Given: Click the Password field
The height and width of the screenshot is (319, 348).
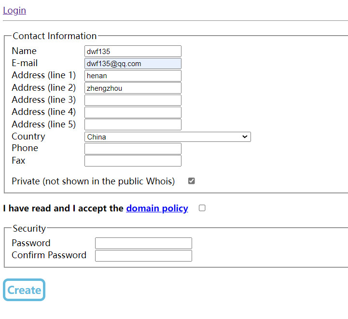Looking at the screenshot, I should pyautogui.click(x=143, y=243).
